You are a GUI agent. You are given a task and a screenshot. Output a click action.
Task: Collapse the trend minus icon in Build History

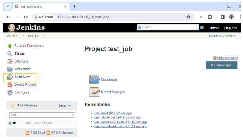point(69,106)
